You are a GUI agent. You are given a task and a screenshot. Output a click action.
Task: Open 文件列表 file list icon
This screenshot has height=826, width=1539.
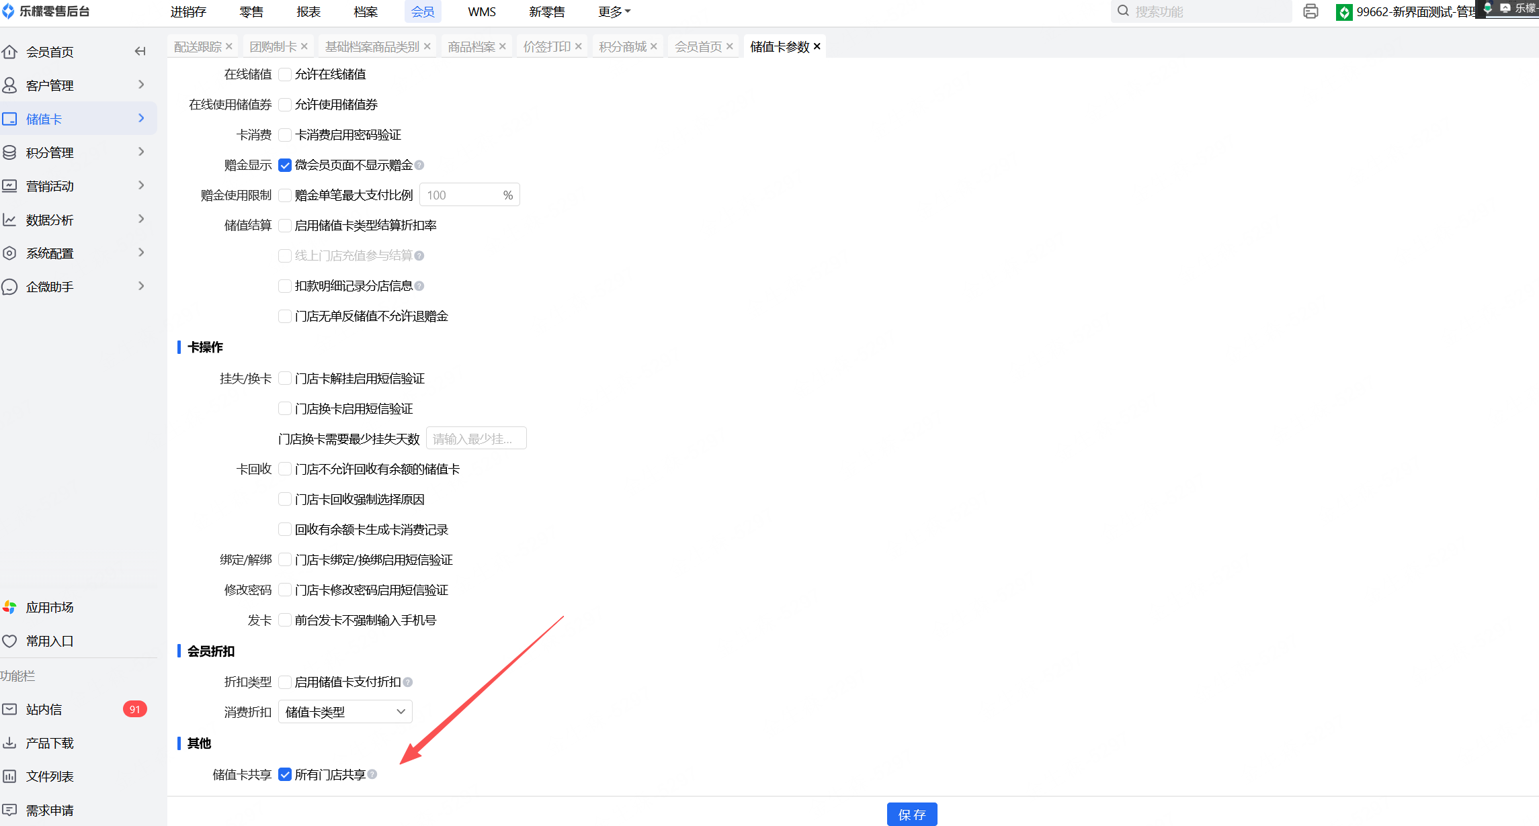click(9, 776)
